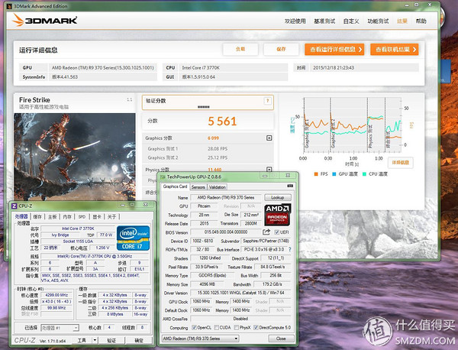Click the Fire Strike preview thumbnail
Screen dimensions: 458x350
pos(75,157)
